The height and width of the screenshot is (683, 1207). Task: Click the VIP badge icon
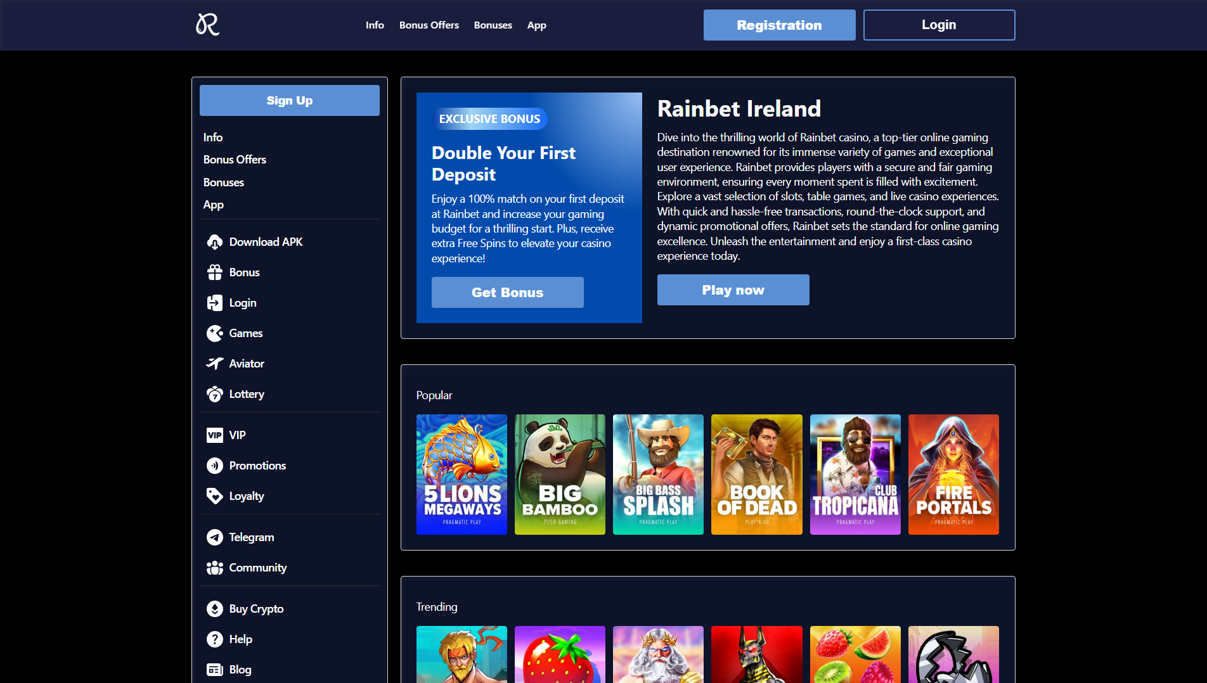pyautogui.click(x=215, y=435)
